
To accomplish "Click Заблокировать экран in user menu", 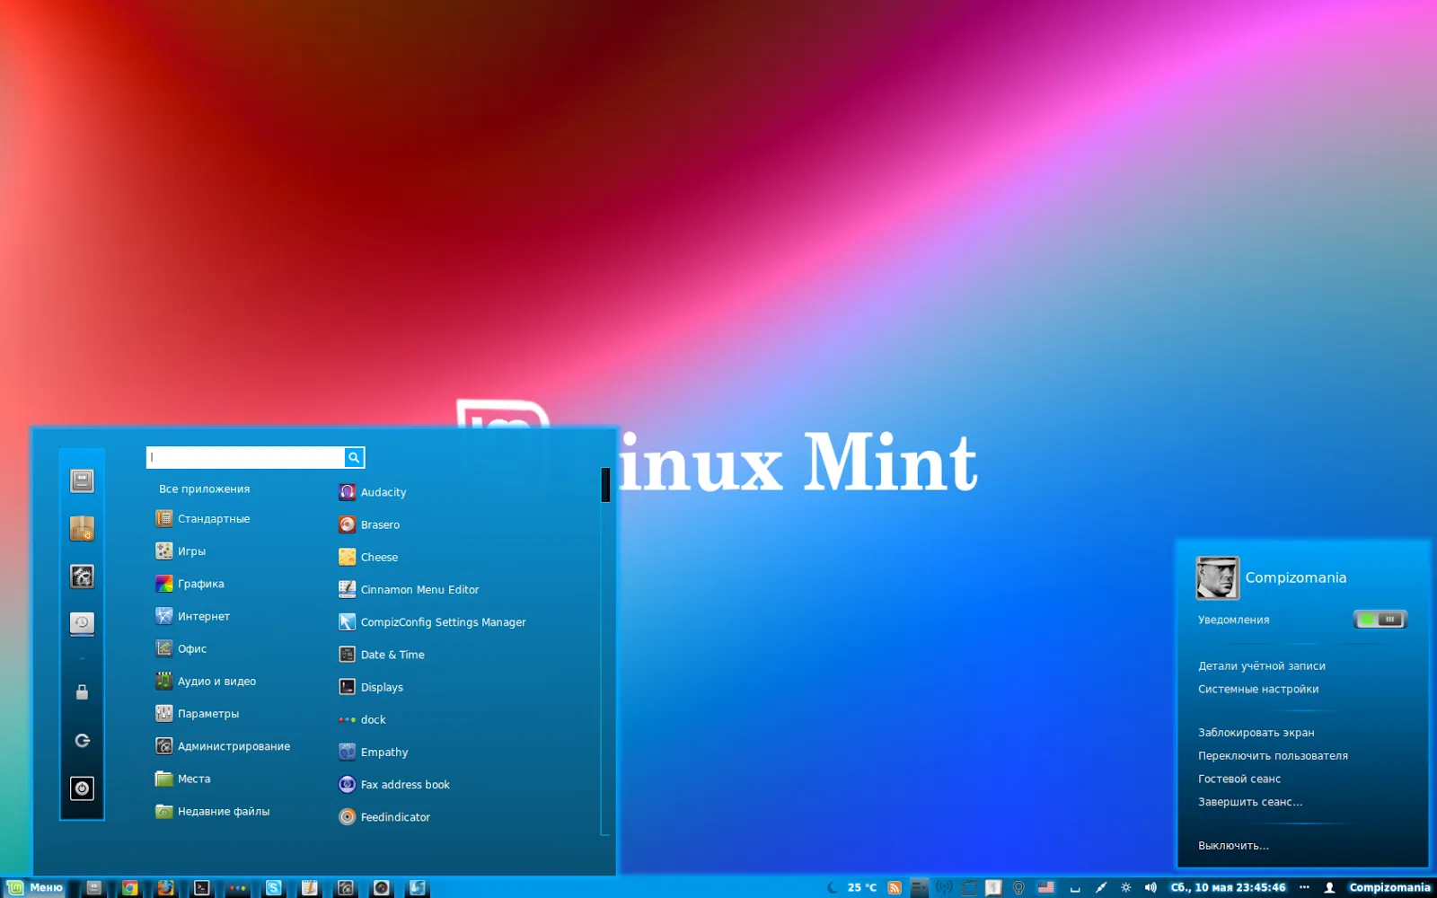I will pyautogui.click(x=1256, y=732).
